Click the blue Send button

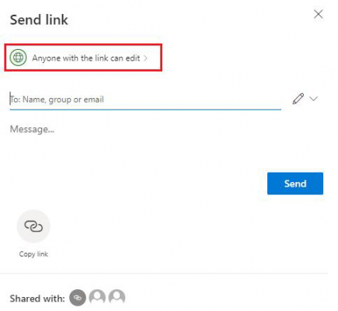point(295,183)
